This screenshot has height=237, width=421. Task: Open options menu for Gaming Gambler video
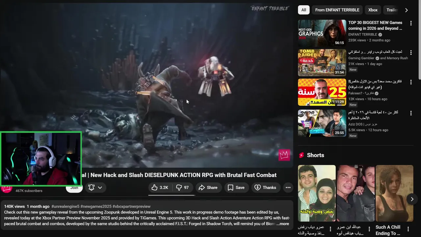[x=411, y=52]
